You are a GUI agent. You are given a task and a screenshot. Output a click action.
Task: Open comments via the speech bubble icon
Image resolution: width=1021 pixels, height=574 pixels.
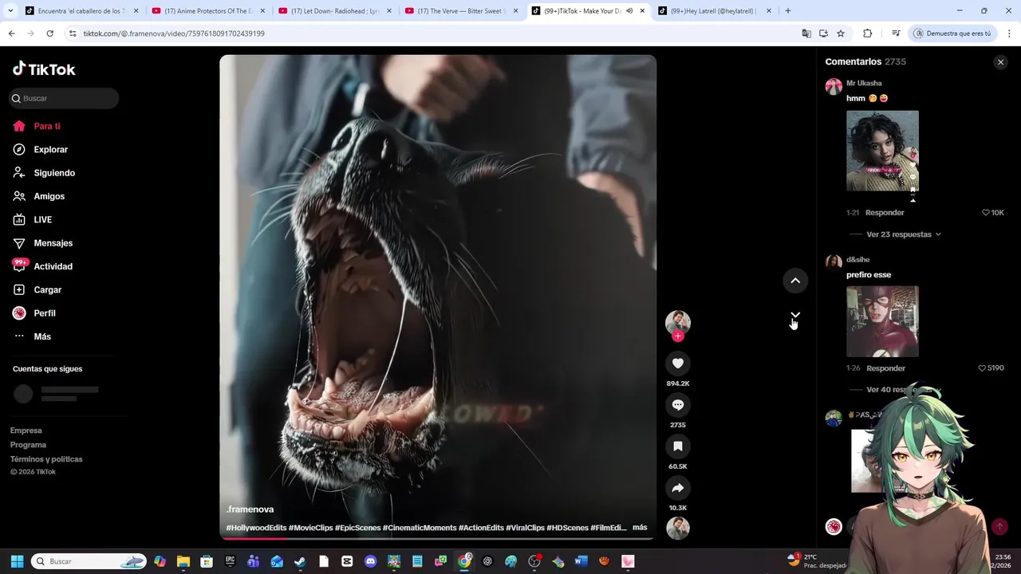coord(678,405)
